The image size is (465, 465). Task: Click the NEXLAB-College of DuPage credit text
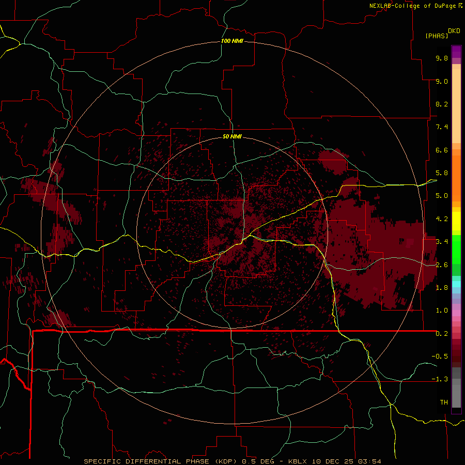pyautogui.click(x=413, y=6)
